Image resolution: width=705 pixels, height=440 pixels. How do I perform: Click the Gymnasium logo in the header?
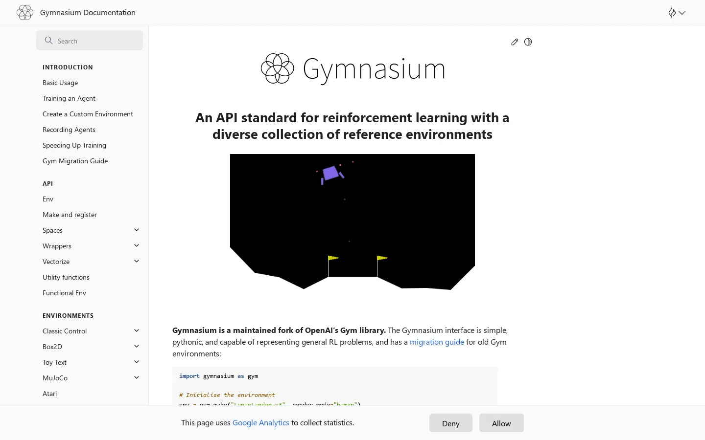coord(25,12)
